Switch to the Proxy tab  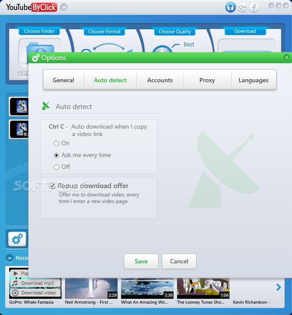pyautogui.click(x=207, y=80)
